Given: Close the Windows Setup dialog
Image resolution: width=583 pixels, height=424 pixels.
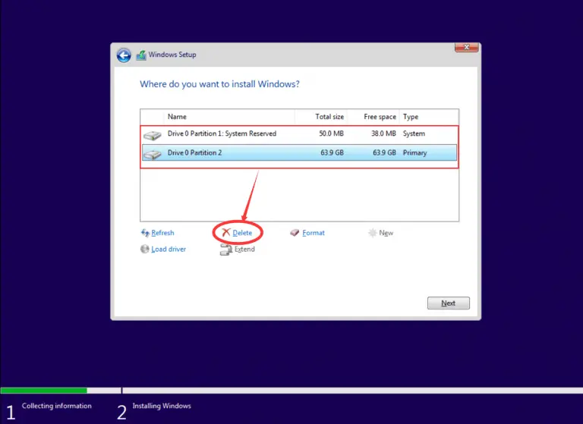Looking at the screenshot, I should [x=467, y=47].
